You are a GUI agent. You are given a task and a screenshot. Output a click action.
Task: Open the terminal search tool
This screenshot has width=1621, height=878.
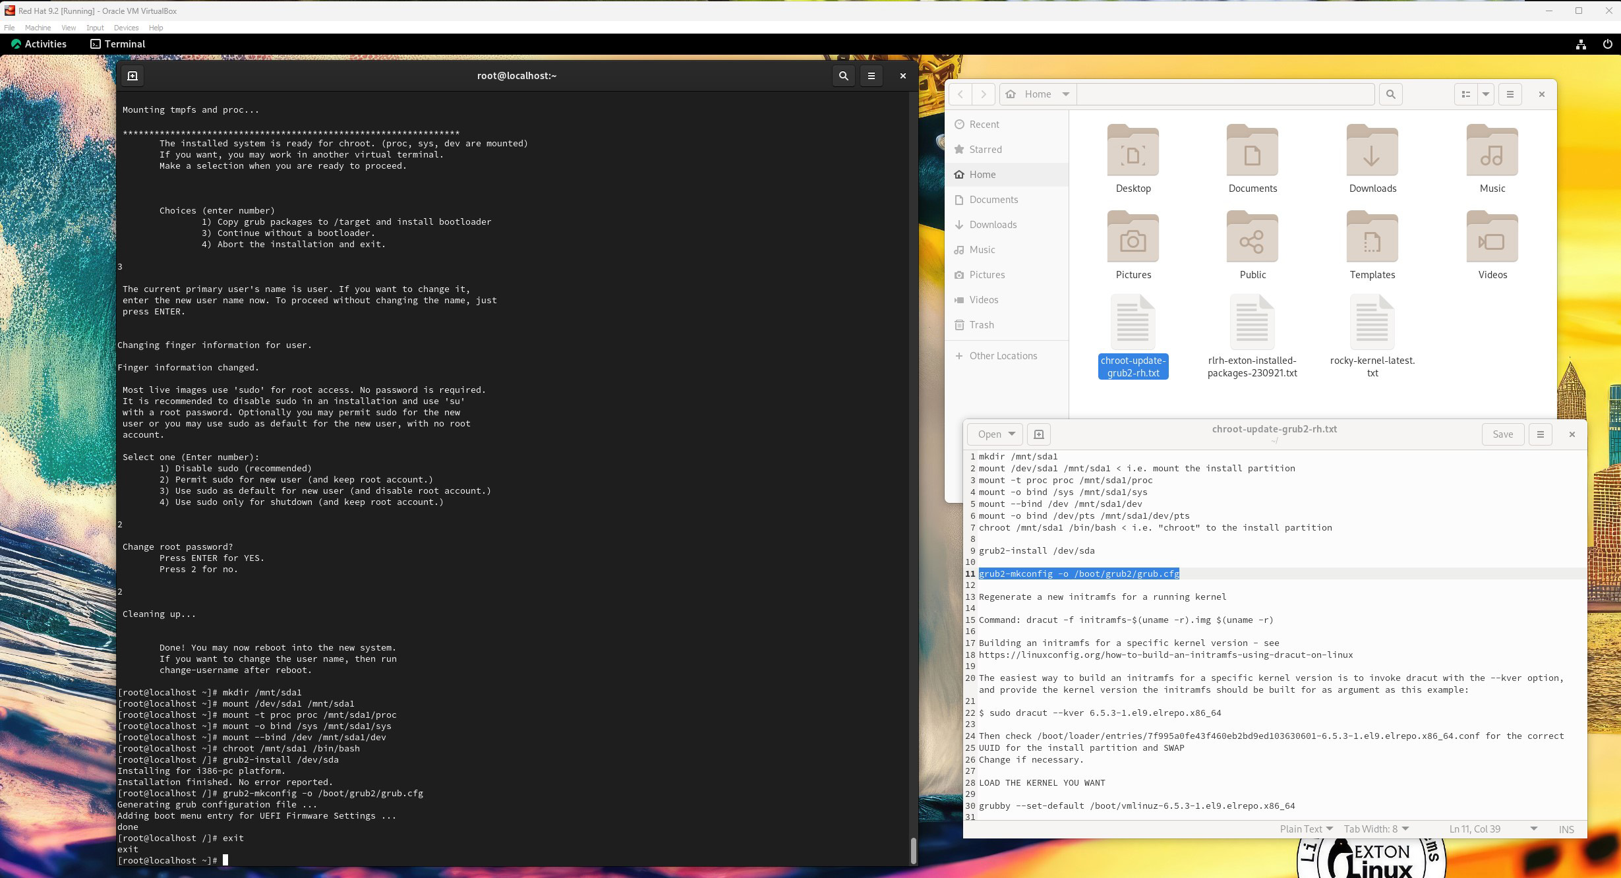pos(843,76)
